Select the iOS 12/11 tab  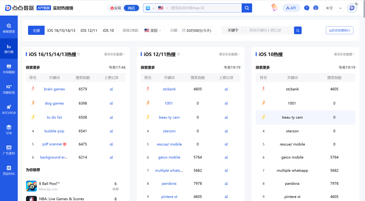click(x=89, y=30)
